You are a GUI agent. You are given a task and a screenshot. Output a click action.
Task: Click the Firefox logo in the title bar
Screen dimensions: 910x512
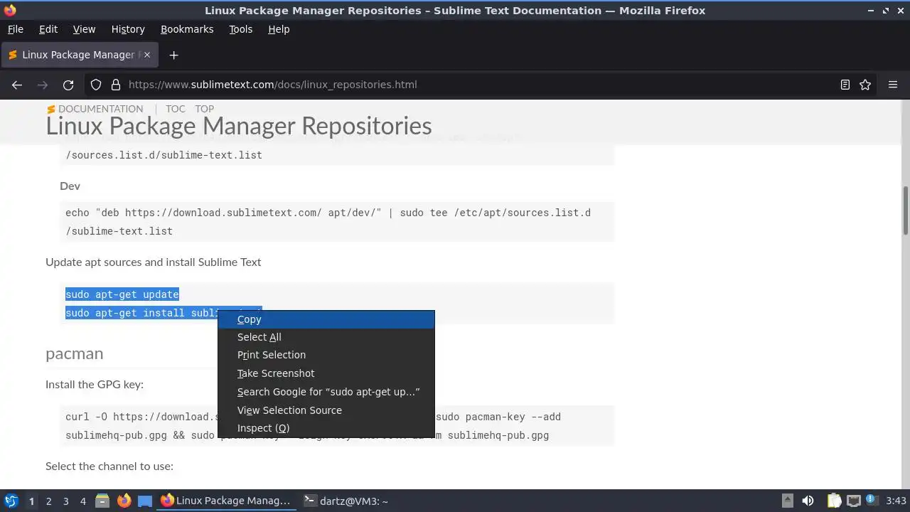pyautogui.click(x=10, y=10)
